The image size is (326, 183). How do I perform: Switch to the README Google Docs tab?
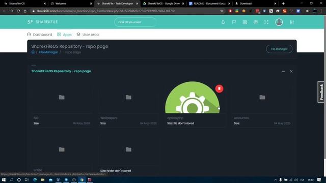click(209, 4)
